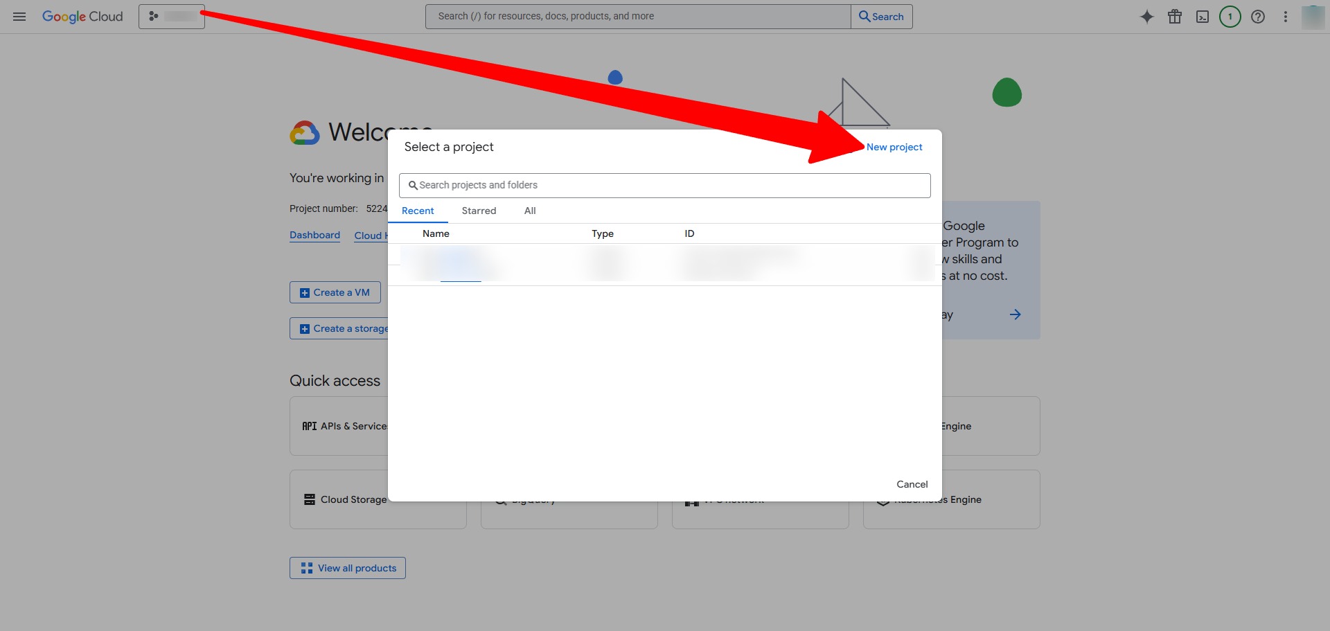
Task: Open the APIs & Services quick access card
Action: coord(339,426)
